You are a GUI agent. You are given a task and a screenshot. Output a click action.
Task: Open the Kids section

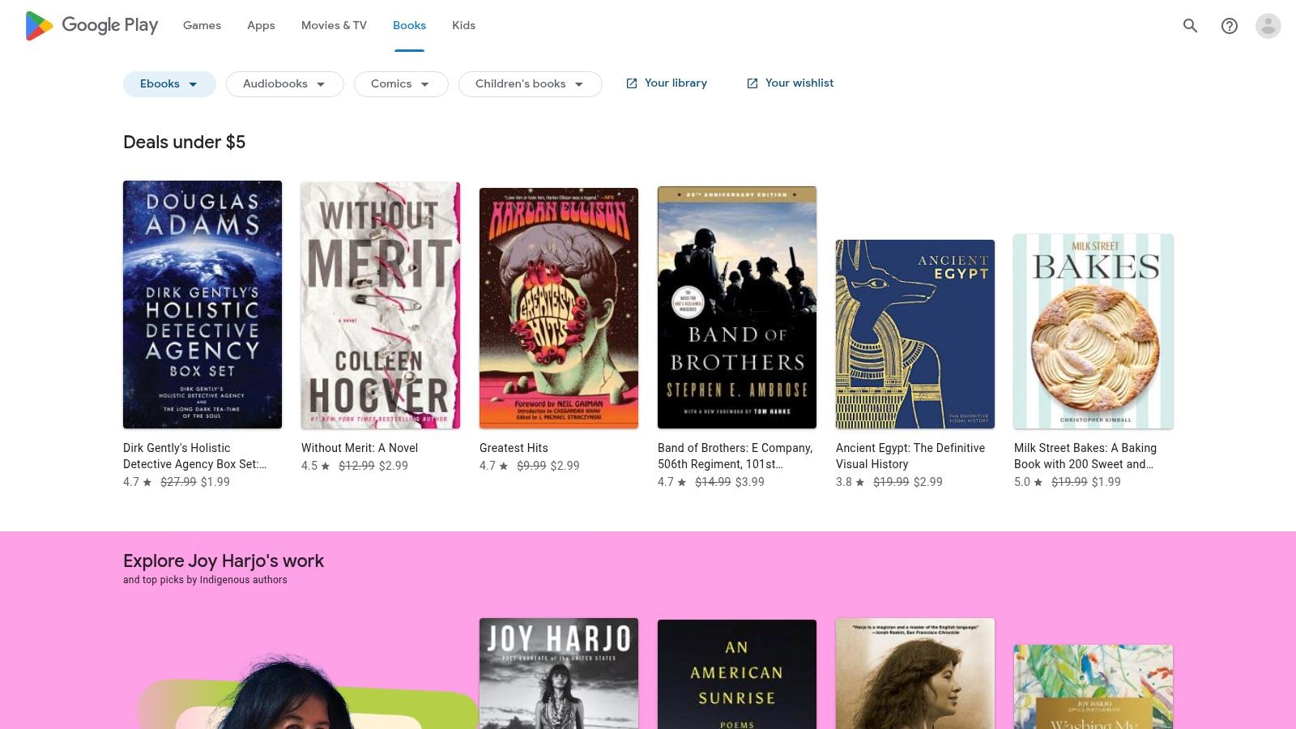pos(463,25)
